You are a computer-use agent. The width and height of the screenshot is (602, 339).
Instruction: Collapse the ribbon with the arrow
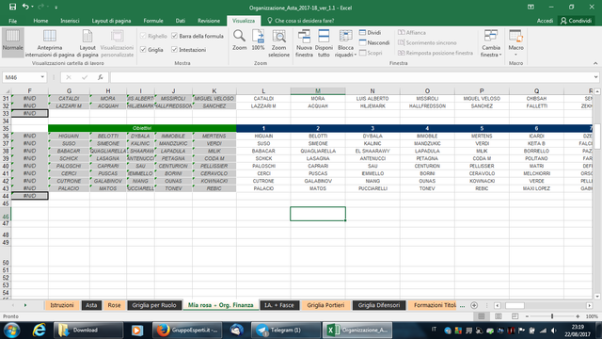tap(595, 63)
